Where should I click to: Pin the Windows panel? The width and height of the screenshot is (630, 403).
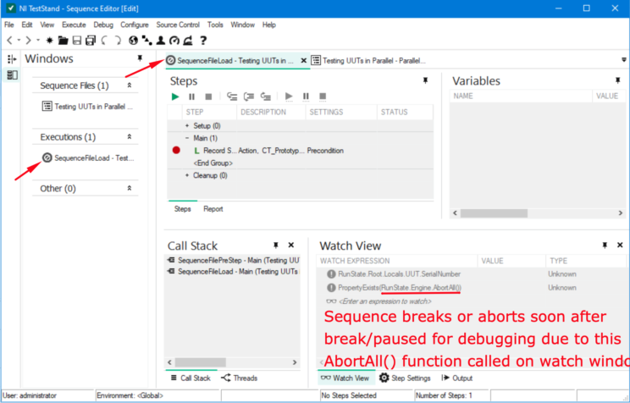pos(140,58)
